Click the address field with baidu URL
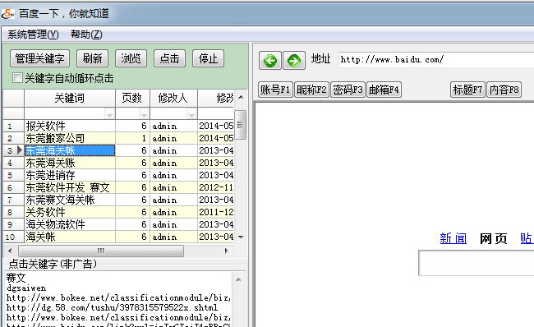The height and width of the screenshot is (327, 534). [x=436, y=60]
